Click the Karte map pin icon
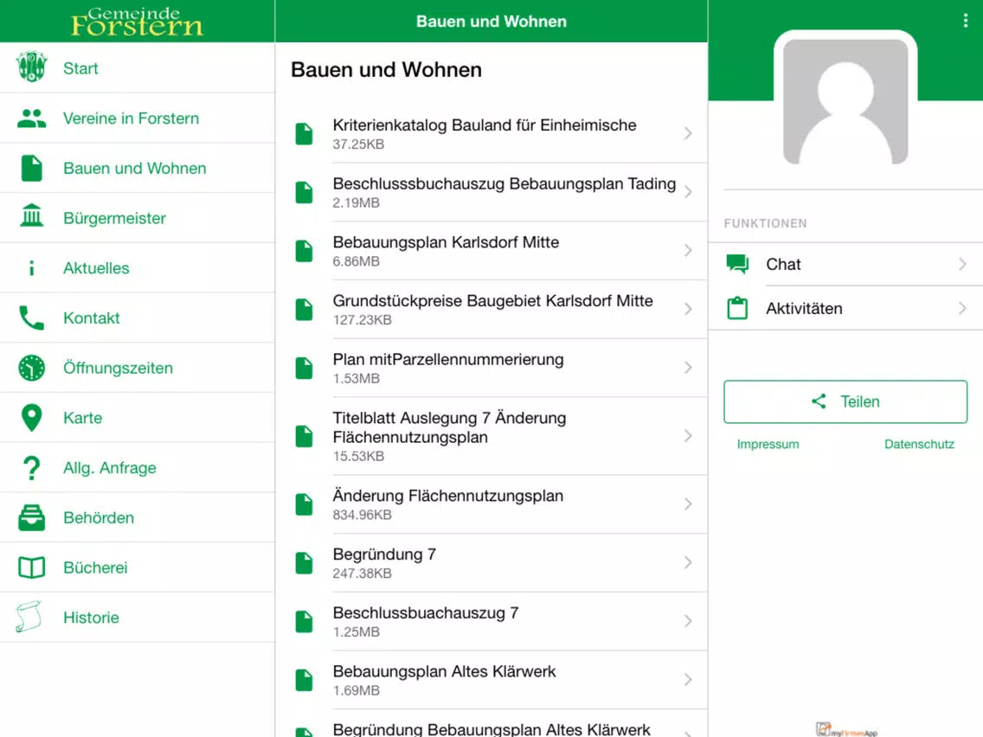 point(31,418)
